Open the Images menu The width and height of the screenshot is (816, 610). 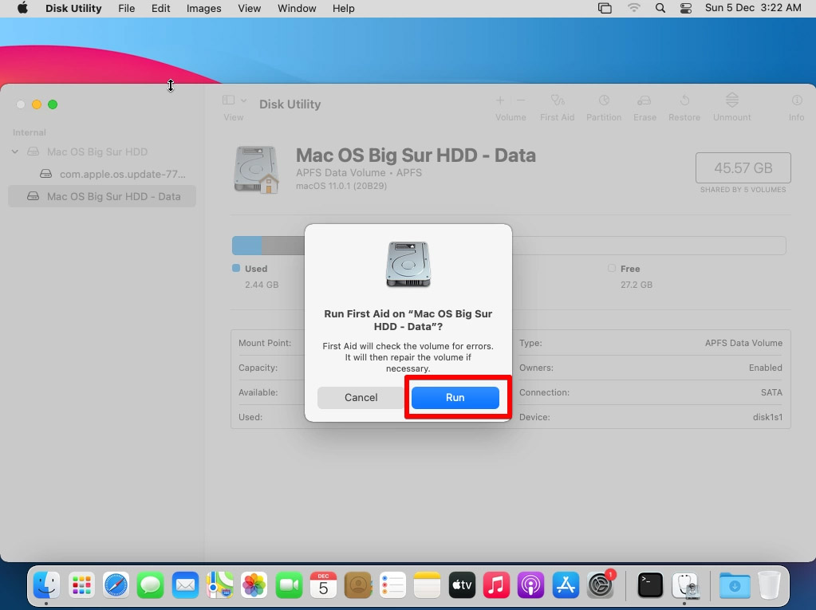[204, 8]
